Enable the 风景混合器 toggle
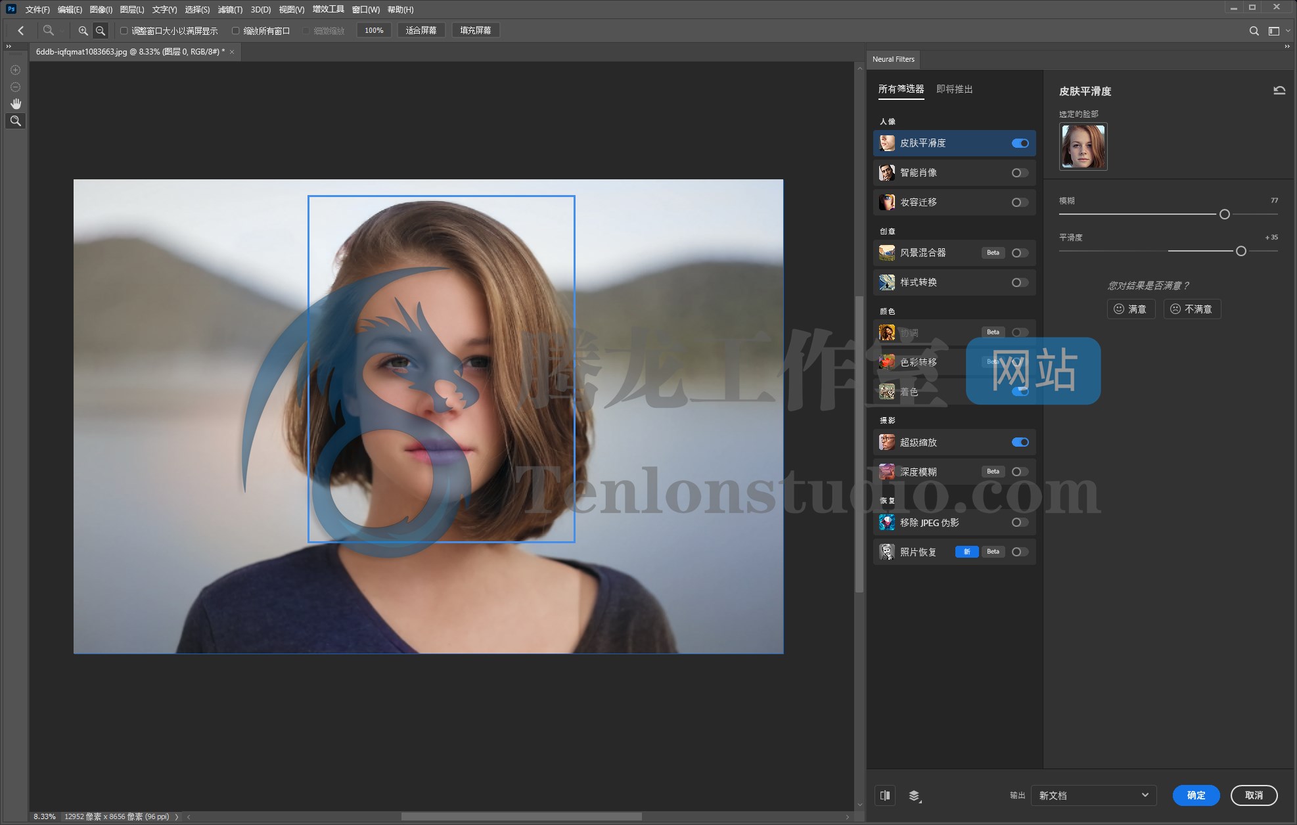The width and height of the screenshot is (1297, 825). (x=1020, y=253)
